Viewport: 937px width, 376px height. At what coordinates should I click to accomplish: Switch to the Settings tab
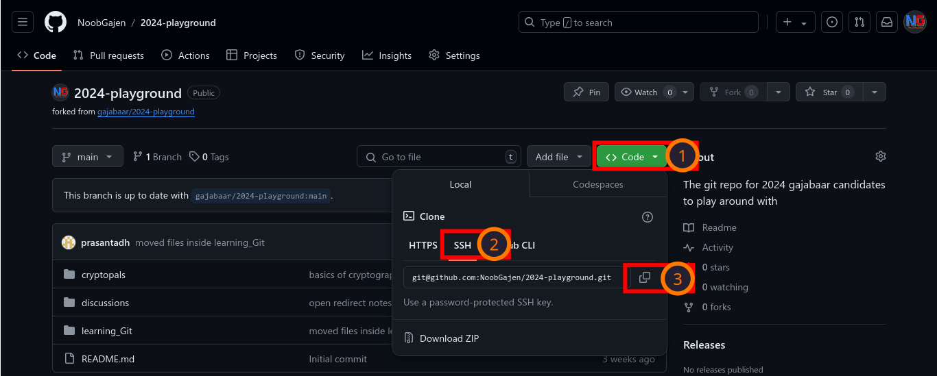click(454, 55)
